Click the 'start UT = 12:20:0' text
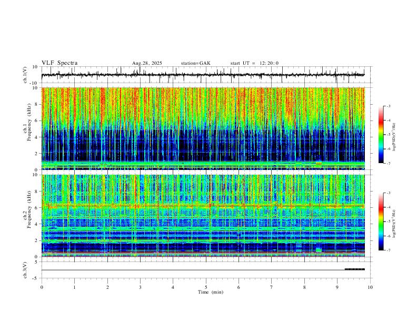This screenshot has width=417, height=322. tap(254, 63)
